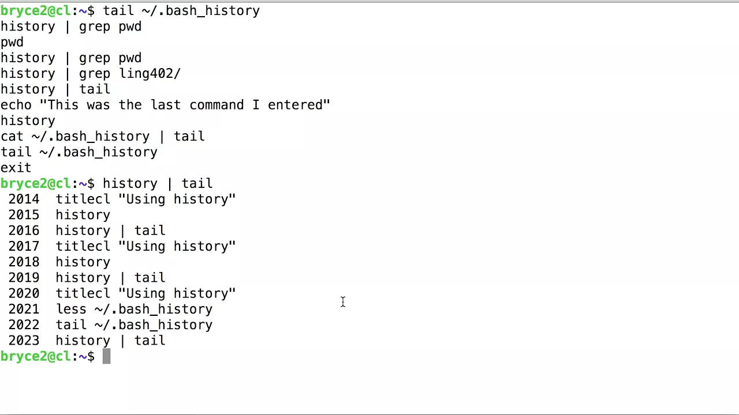The height and width of the screenshot is (415, 739).
Task: Click history entry 2016 history | tail
Action: click(x=87, y=231)
